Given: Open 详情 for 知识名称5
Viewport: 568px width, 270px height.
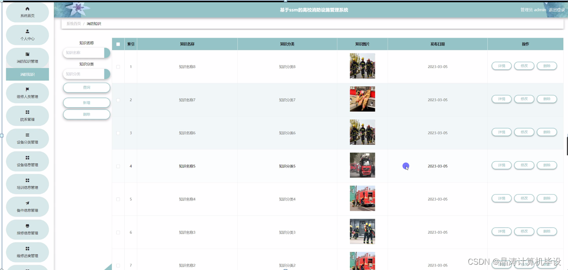Looking at the screenshot, I should coord(502,165).
